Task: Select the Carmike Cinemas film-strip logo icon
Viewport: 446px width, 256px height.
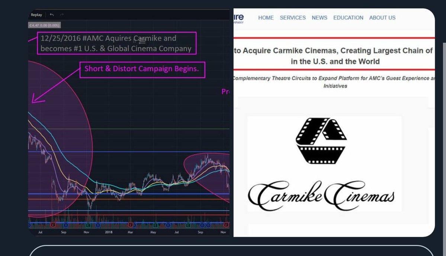Action: pos(321,141)
